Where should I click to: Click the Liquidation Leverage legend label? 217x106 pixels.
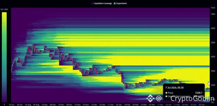click(x=103, y=4)
